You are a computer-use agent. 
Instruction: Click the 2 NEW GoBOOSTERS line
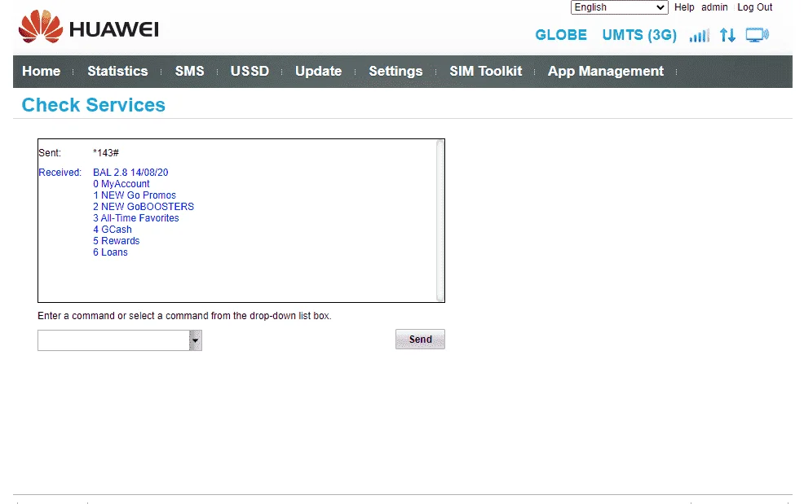click(144, 207)
